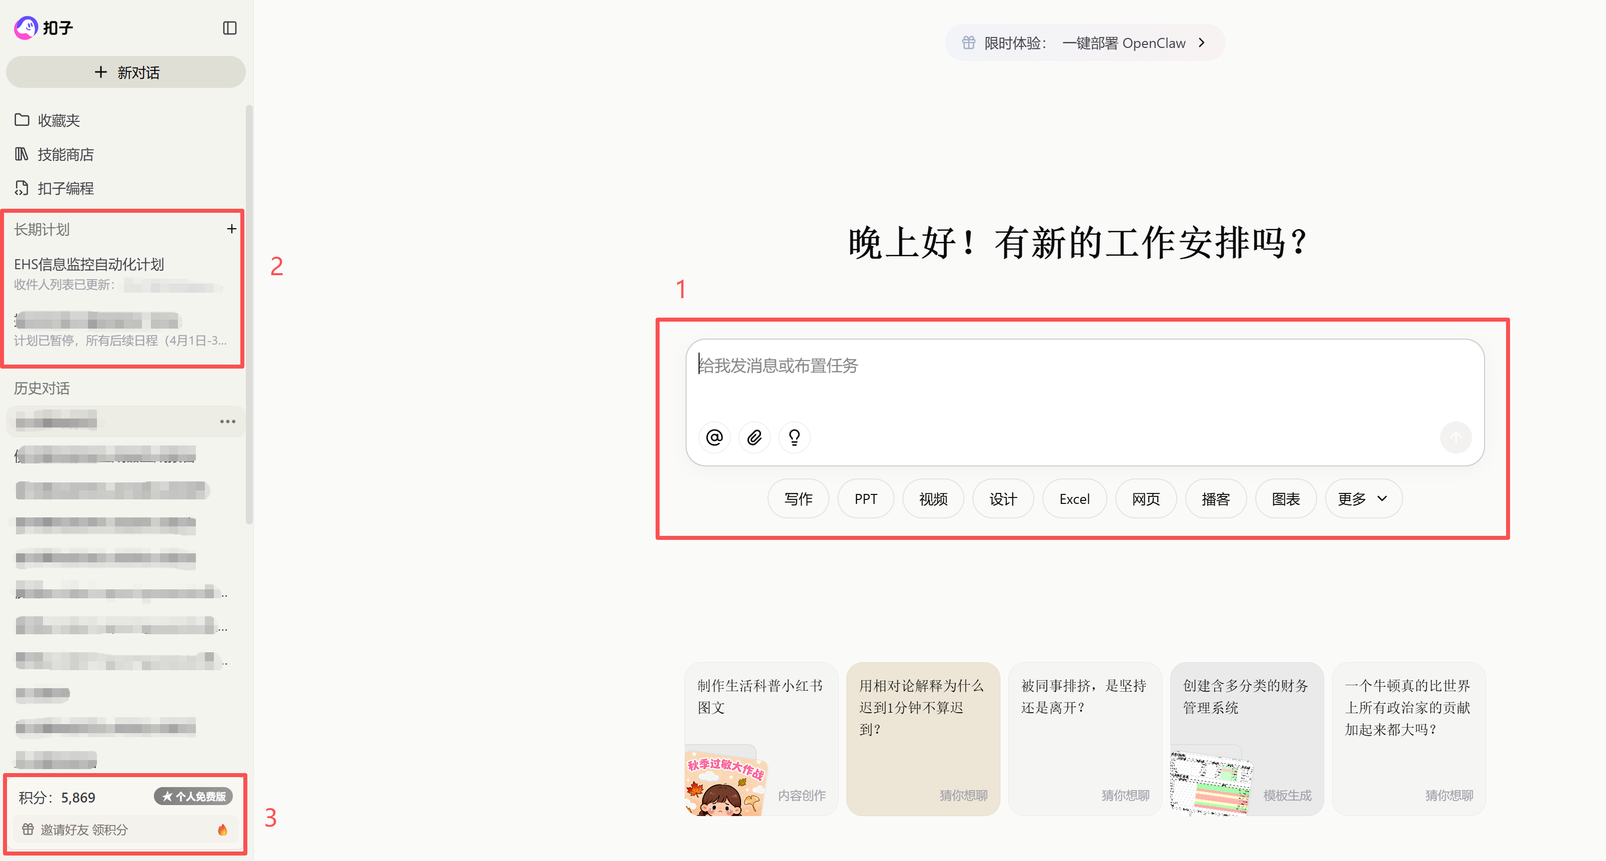Image resolution: width=1606 pixels, height=861 pixels.
Task: Click the paperclip attachment icon
Action: [x=755, y=437]
